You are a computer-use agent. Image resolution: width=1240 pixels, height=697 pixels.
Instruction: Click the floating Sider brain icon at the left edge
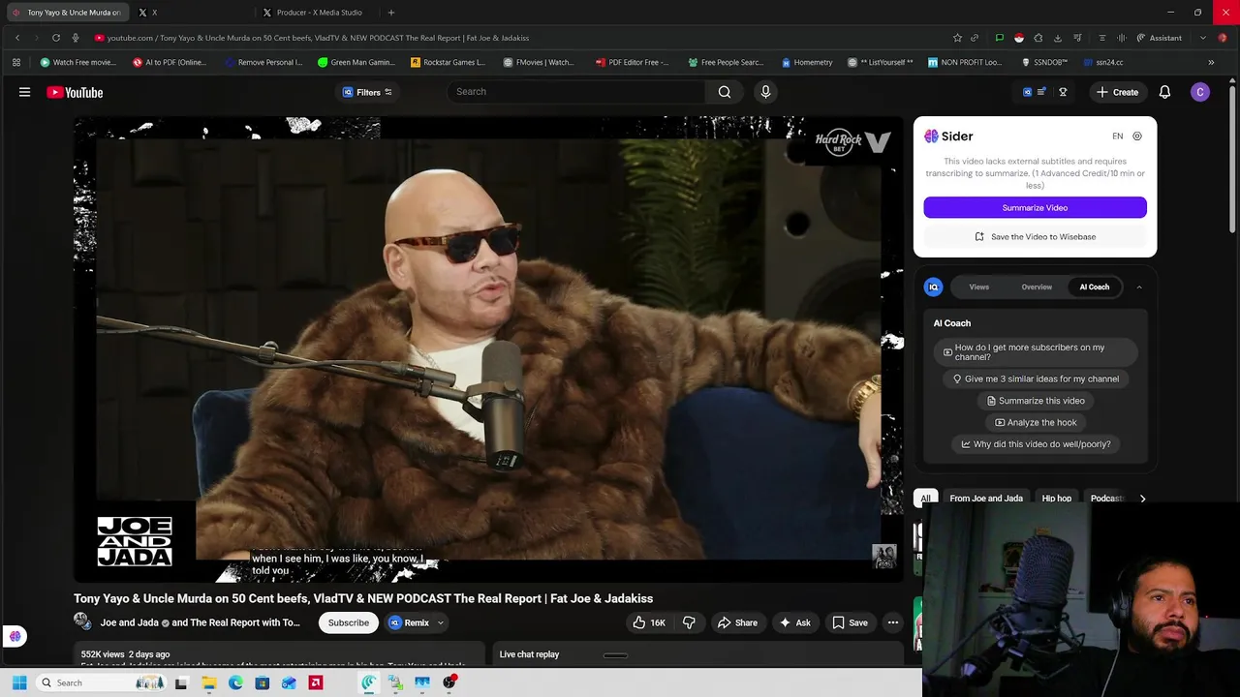coord(15,636)
